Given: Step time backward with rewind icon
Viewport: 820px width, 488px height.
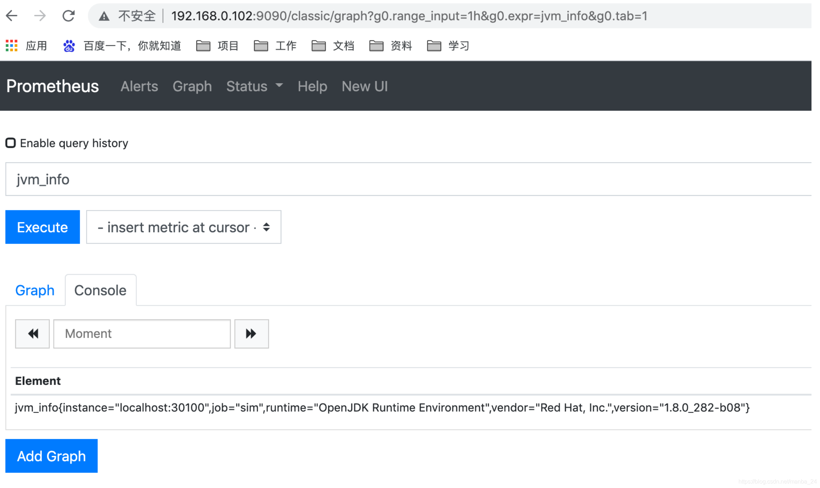Looking at the screenshot, I should pos(32,334).
